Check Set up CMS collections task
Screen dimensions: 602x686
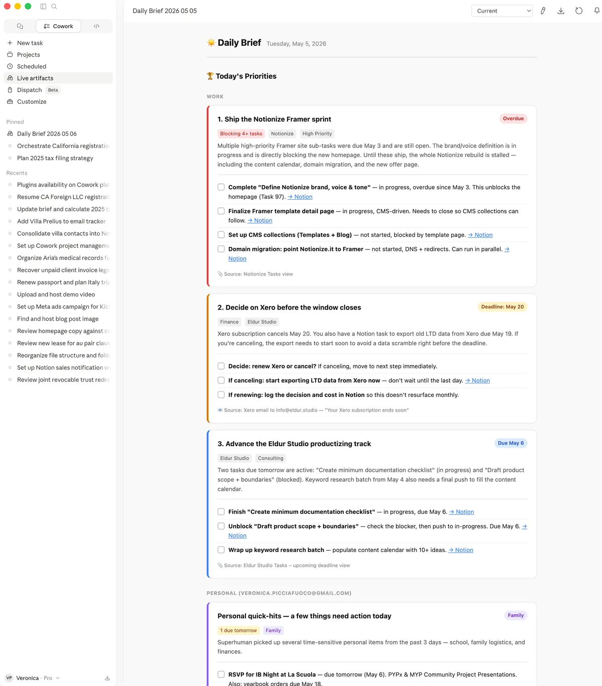pyautogui.click(x=221, y=235)
